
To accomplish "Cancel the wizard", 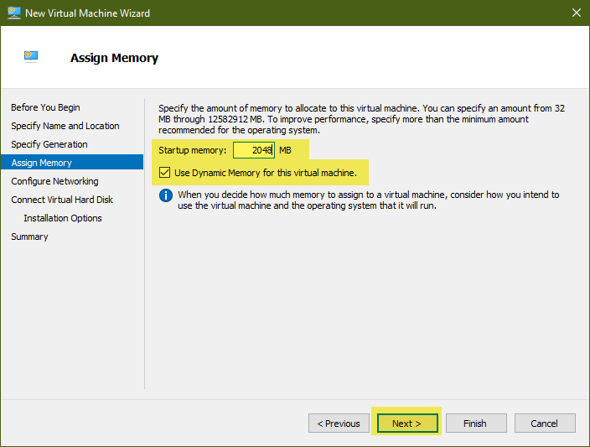I will point(545,424).
